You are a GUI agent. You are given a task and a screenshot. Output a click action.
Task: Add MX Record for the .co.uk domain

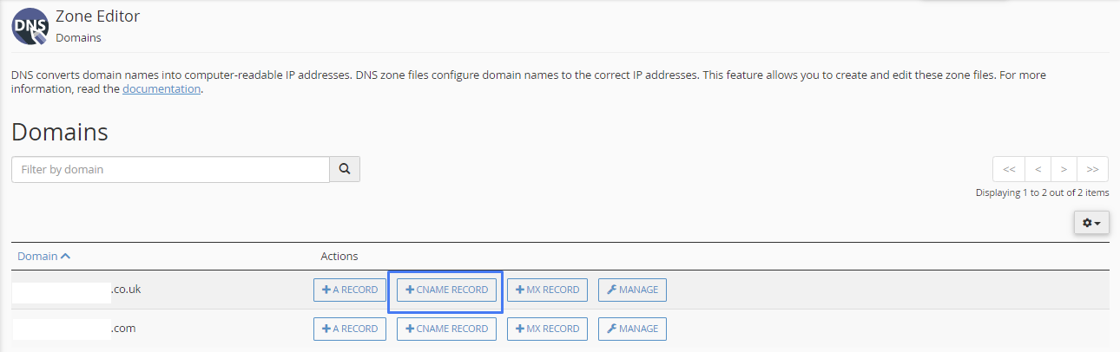point(547,290)
